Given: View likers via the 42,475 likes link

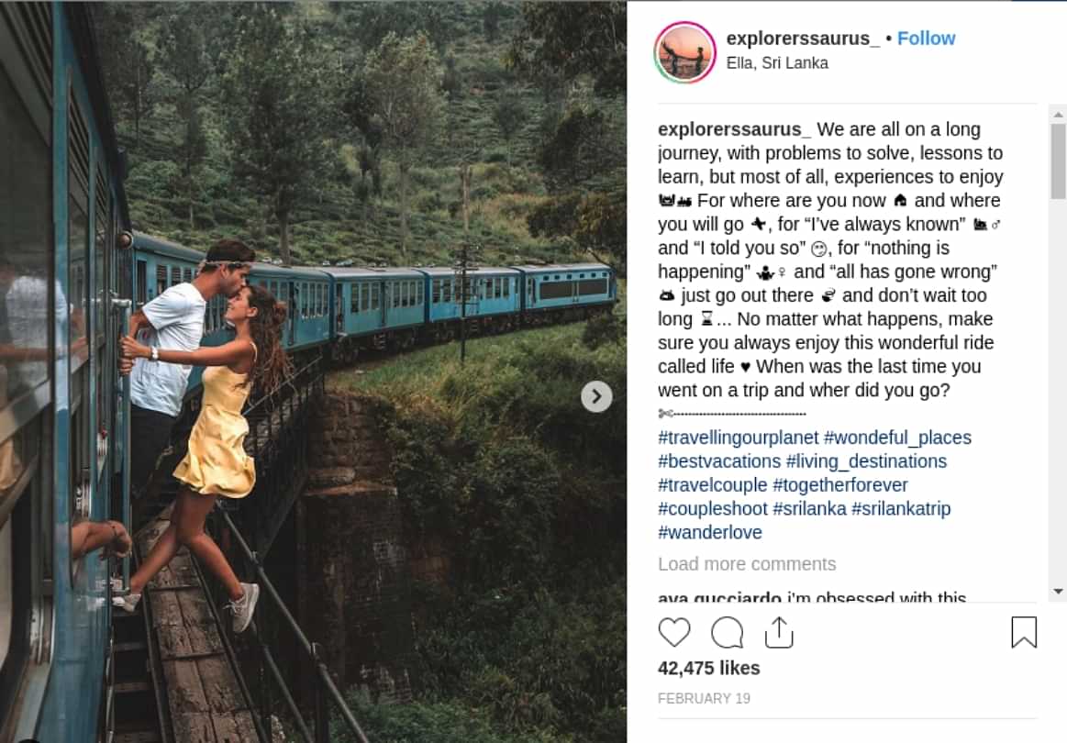Looking at the screenshot, I should click(x=709, y=669).
